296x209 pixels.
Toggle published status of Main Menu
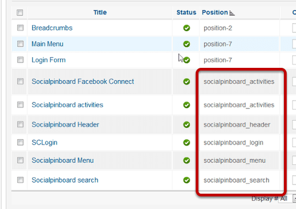[186, 44]
